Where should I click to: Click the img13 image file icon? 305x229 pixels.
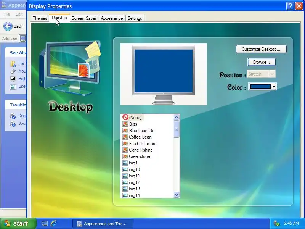pyautogui.click(x=125, y=189)
